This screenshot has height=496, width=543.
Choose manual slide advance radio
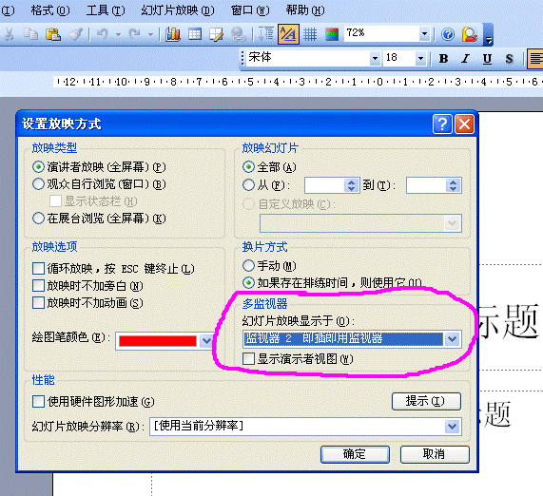point(248,265)
